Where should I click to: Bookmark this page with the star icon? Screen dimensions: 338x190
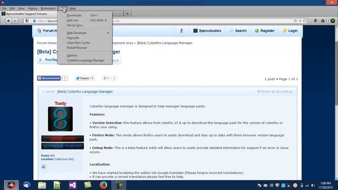[x=295, y=21]
